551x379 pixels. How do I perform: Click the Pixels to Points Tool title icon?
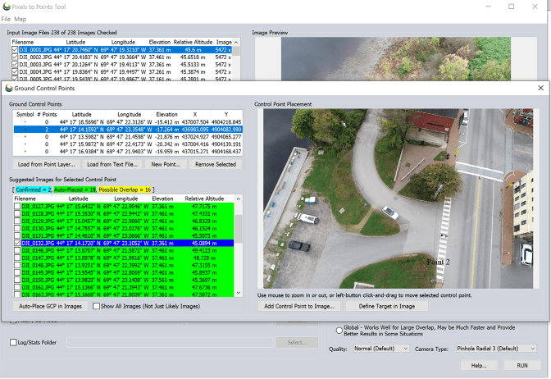(7, 7)
